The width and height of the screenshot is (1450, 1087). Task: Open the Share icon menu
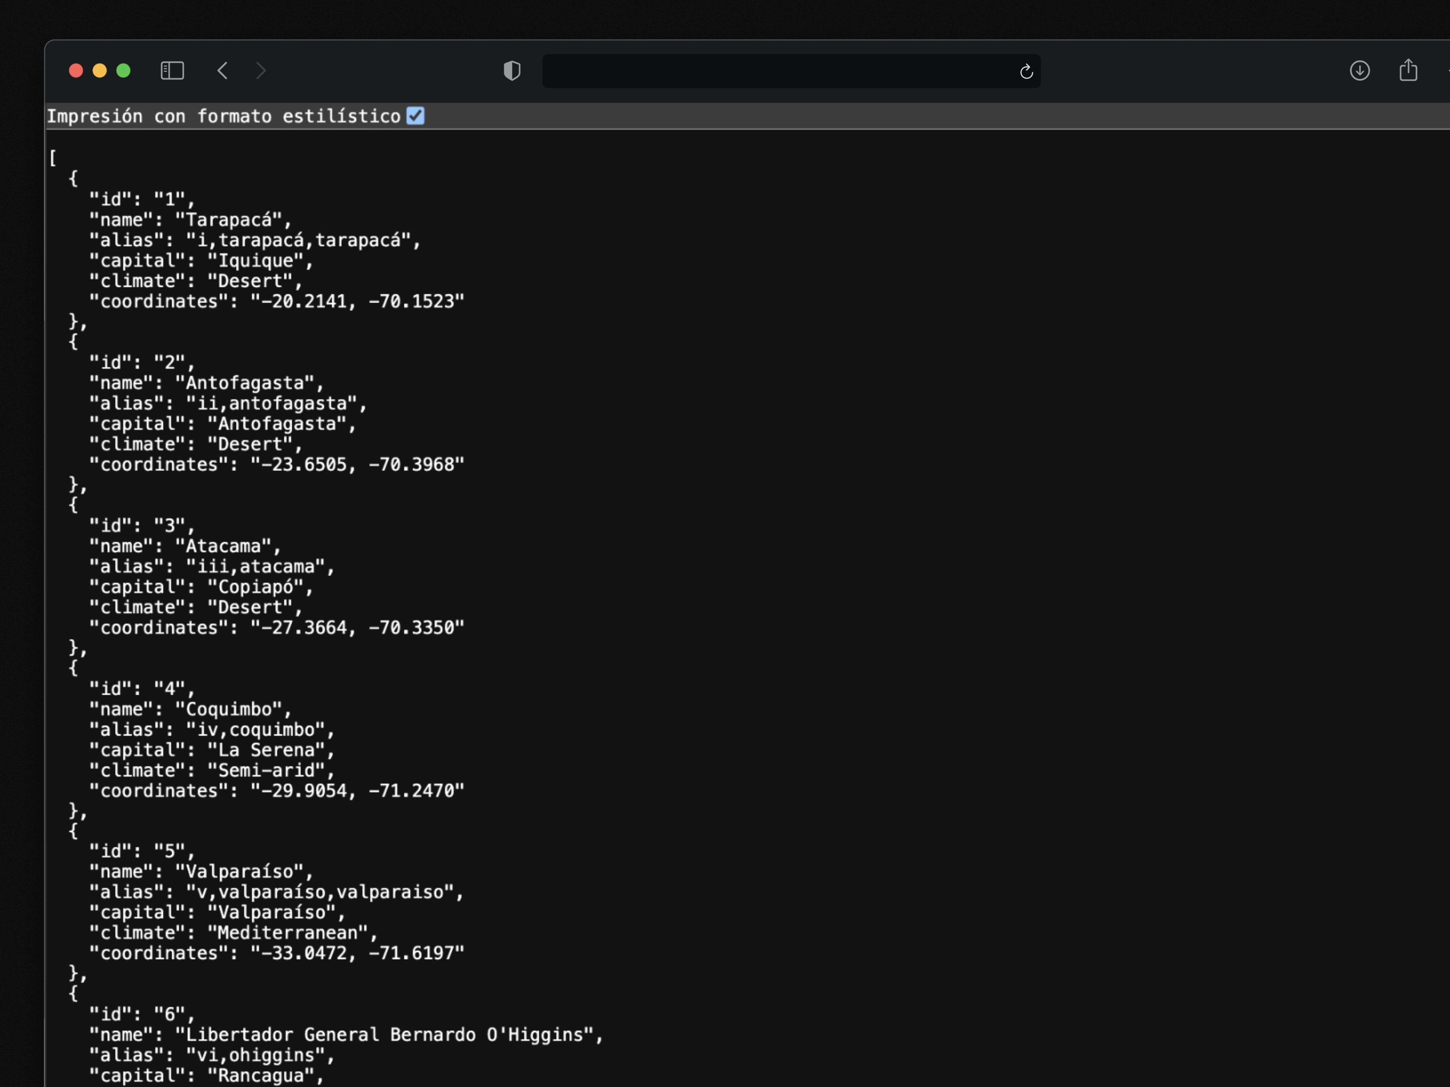click(x=1408, y=70)
